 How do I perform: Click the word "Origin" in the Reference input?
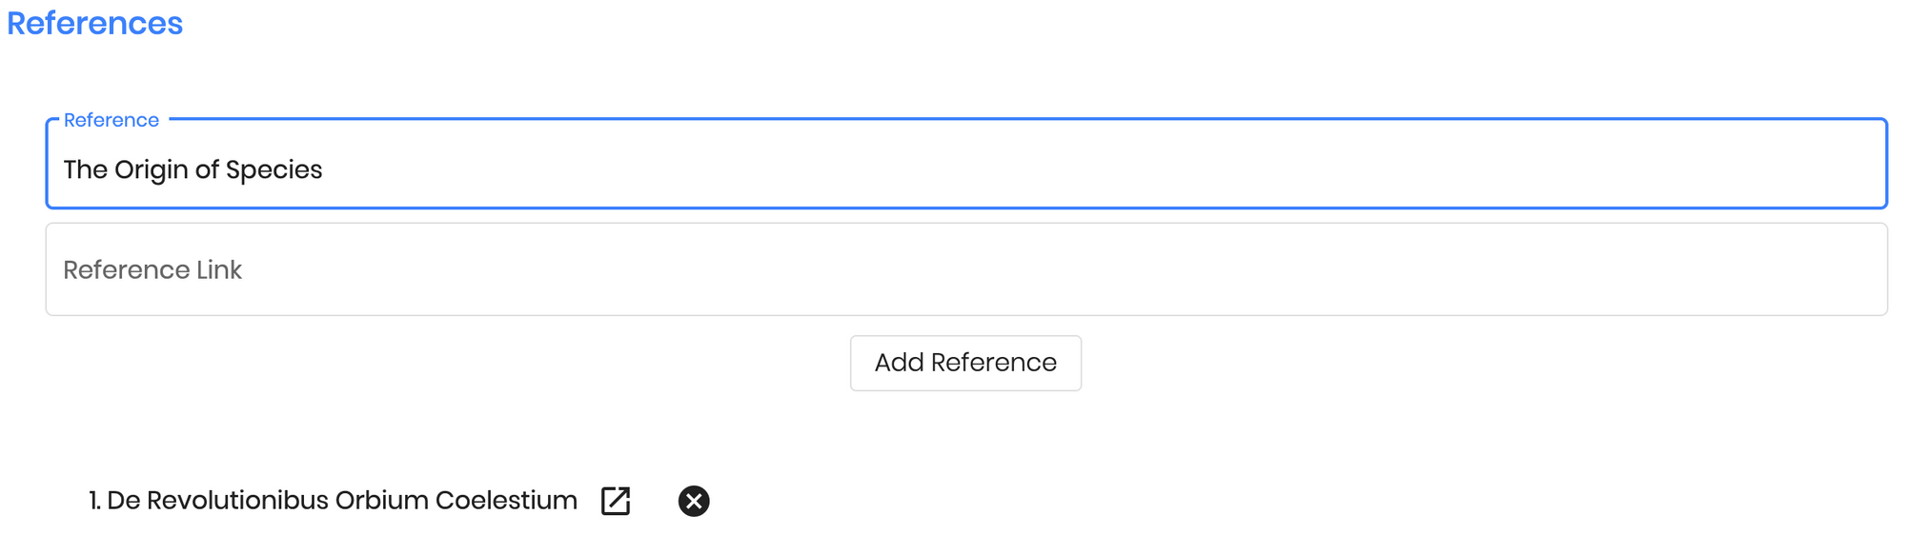(x=152, y=169)
